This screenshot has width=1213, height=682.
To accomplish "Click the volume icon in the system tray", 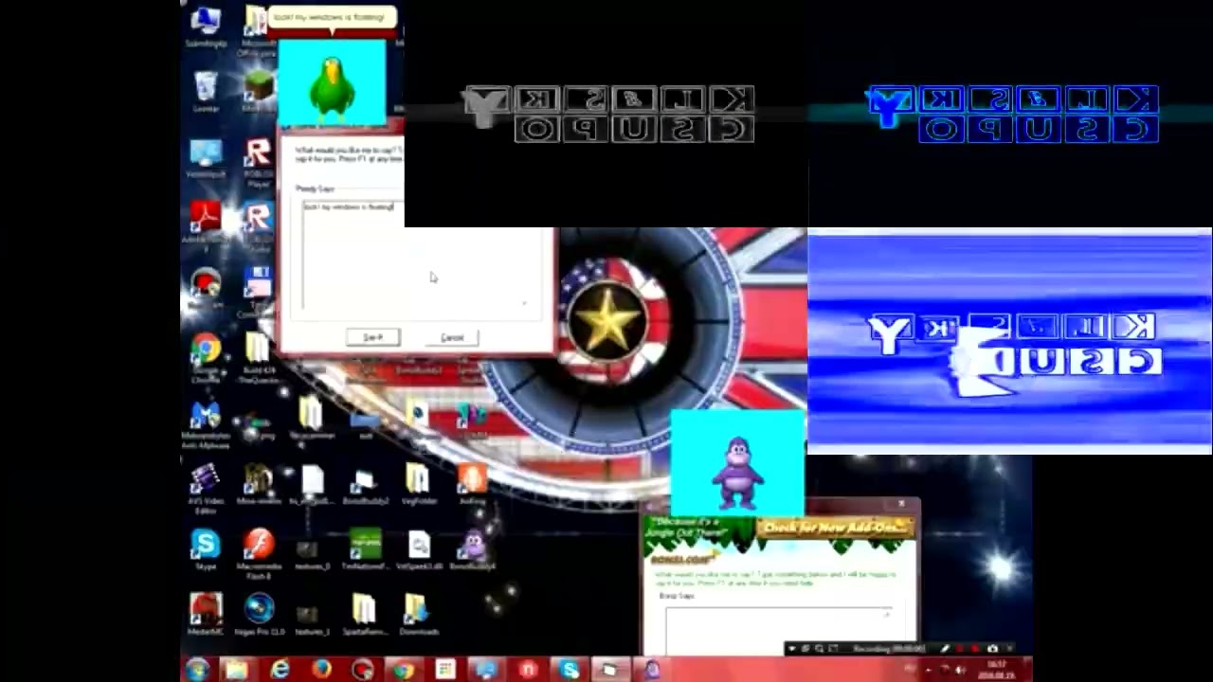I will (961, 670).
